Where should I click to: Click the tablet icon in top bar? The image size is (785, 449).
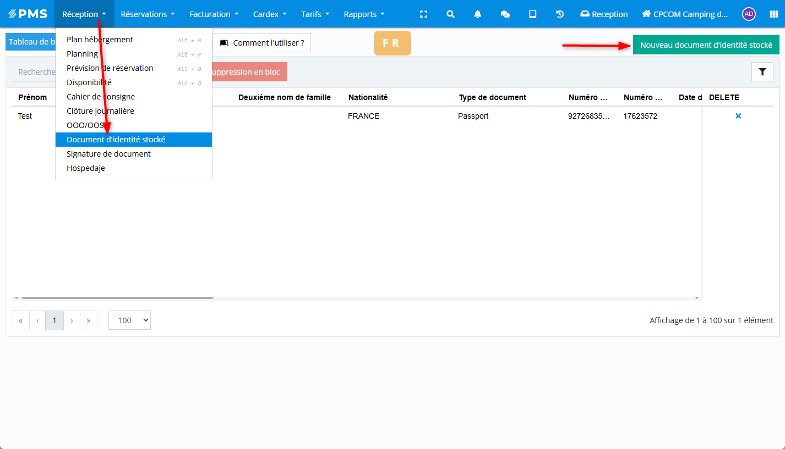point(532,14)
